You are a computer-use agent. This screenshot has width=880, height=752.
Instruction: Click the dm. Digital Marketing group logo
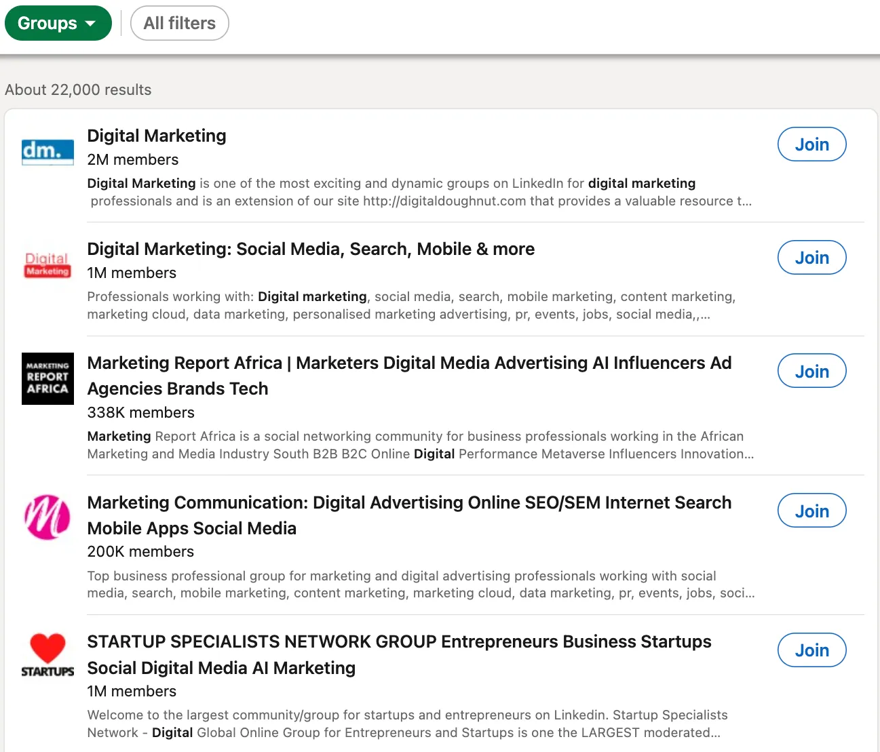pyautogui.click(x=47, y=151)
